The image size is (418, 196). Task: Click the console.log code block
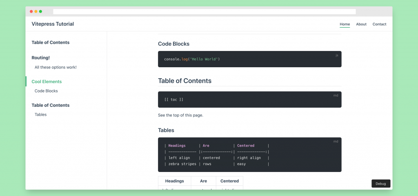pos(249,59)
